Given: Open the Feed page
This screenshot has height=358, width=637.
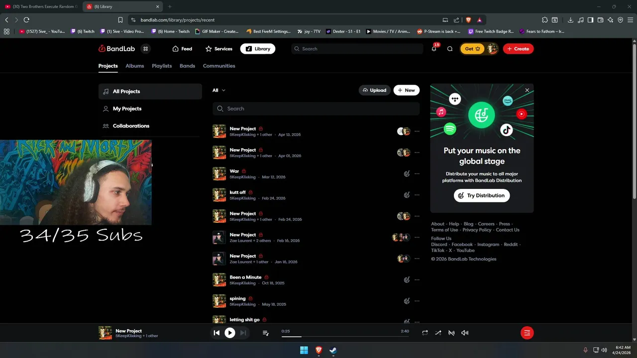Looking at the screenshot, I should (x=182, y=49).
